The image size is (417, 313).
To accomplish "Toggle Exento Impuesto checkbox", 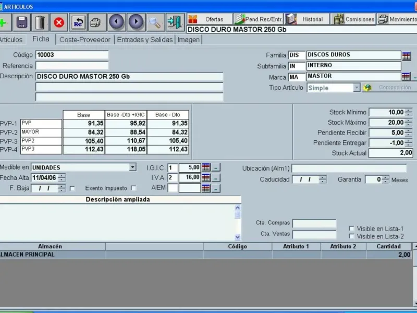I will tap(133, 188).
